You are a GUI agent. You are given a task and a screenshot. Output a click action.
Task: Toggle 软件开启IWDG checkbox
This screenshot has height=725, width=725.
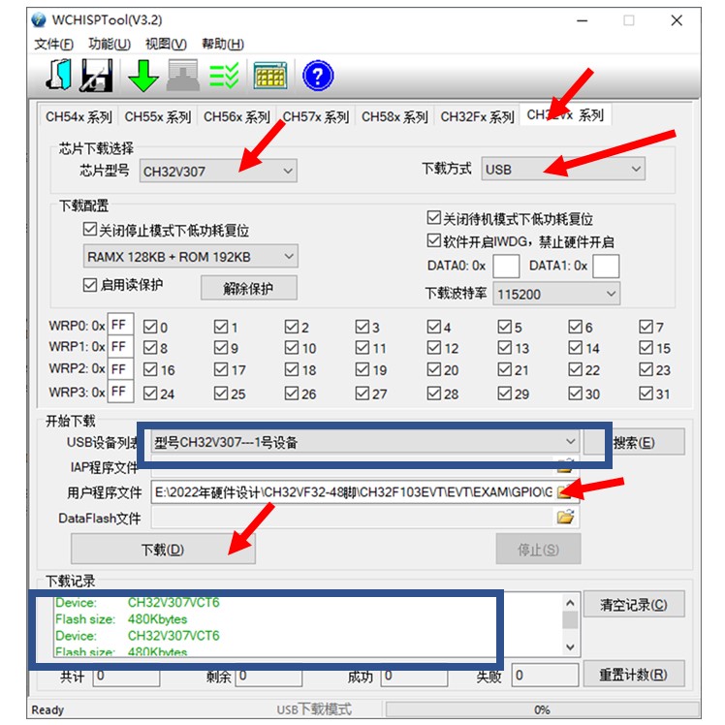pos(433,240)
